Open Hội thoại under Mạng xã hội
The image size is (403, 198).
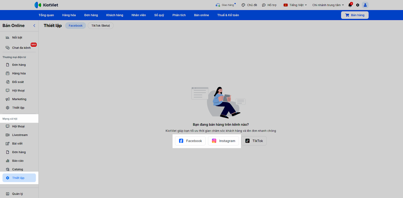pyautogui.click(x=19, y=126)
